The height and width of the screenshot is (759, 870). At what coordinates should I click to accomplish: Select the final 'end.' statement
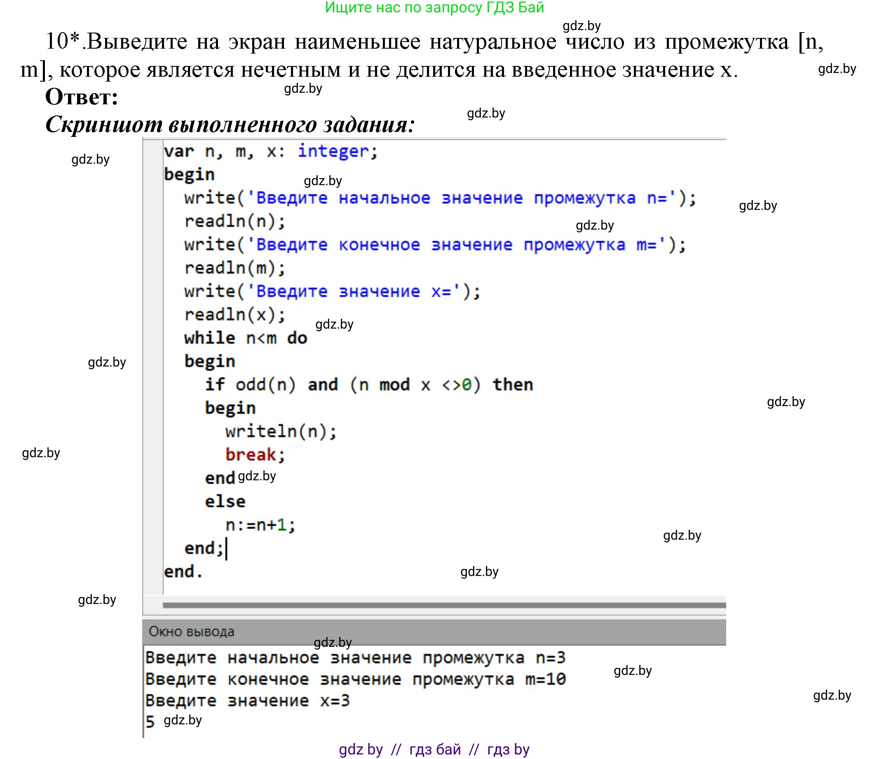pos(183,571)
